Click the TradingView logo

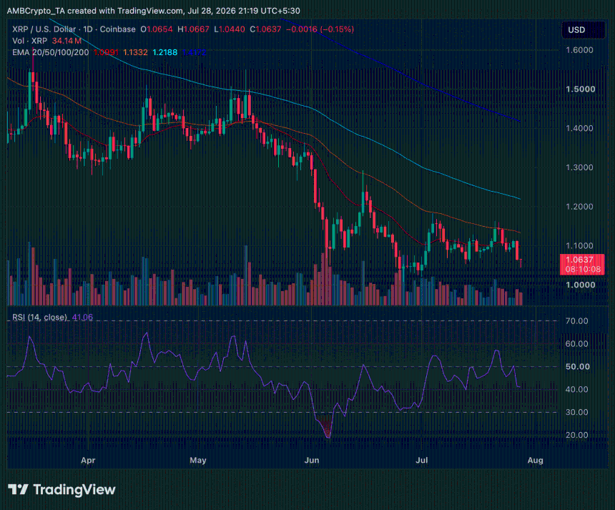tap(62, 489)
